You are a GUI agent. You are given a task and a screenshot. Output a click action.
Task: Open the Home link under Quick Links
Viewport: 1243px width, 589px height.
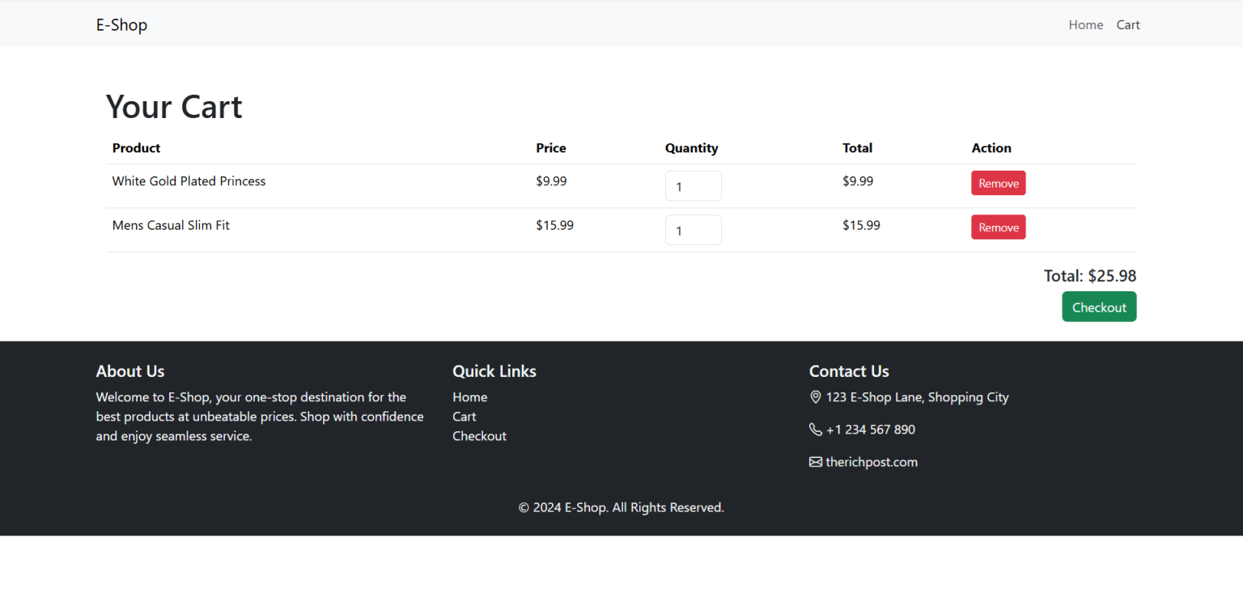(470, 396)
